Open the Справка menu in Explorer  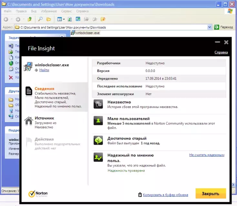pyautogui.click(x=82, y=11)
